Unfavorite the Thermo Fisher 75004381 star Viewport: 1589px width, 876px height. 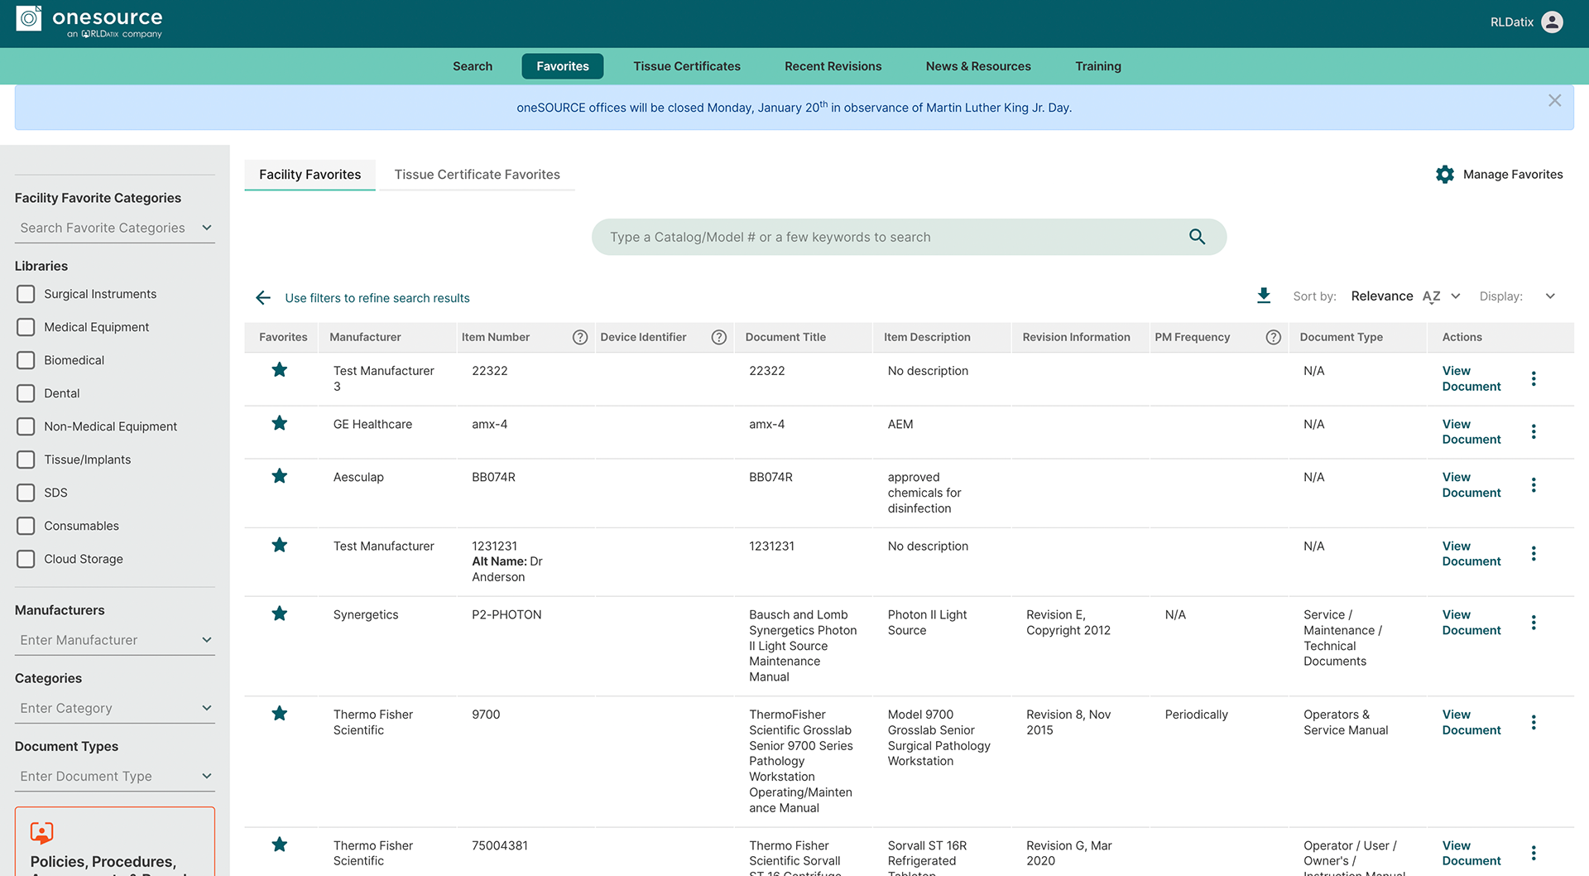click(x=280, y=845)
